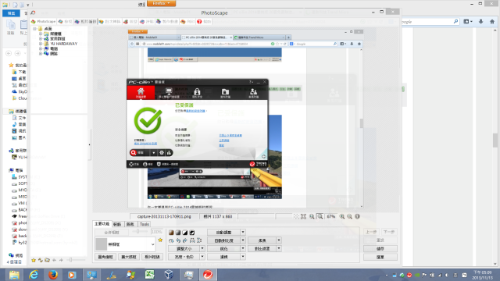500x281 pixels.
Task: Open the red question mark Help tab
Action: (204, 21)
